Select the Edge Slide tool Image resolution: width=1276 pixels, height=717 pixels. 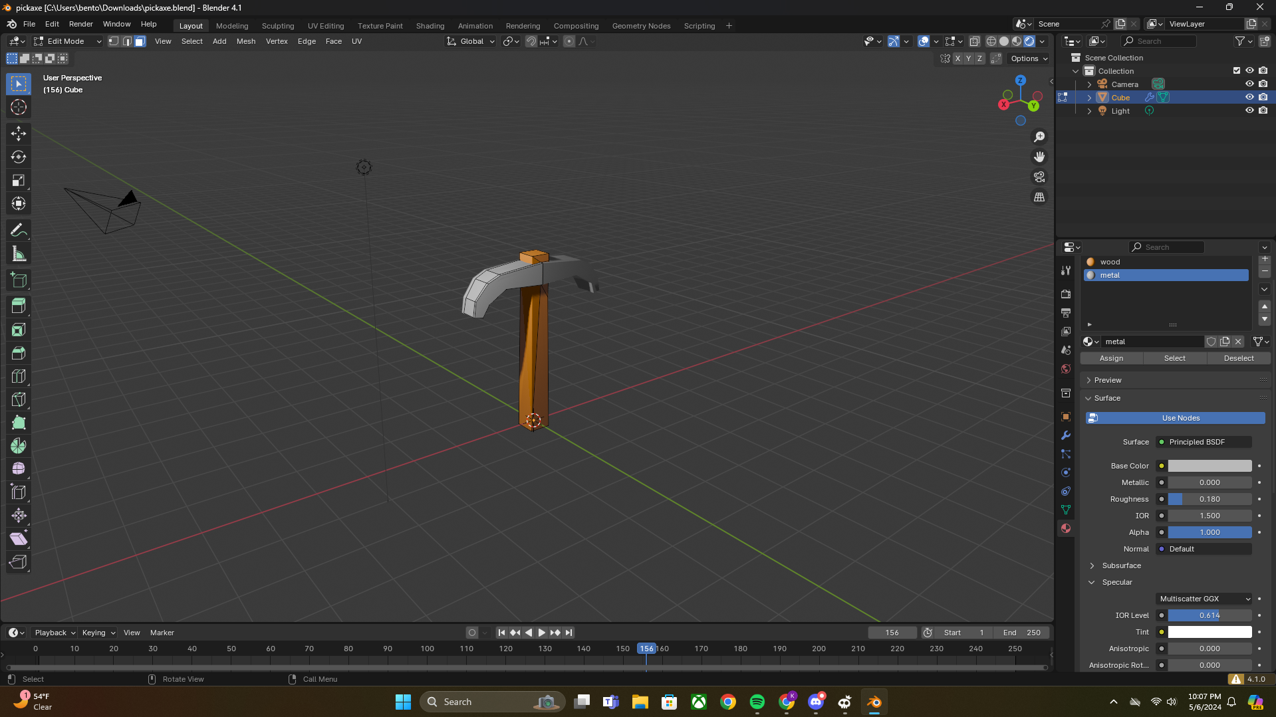[x=19, y=492]
